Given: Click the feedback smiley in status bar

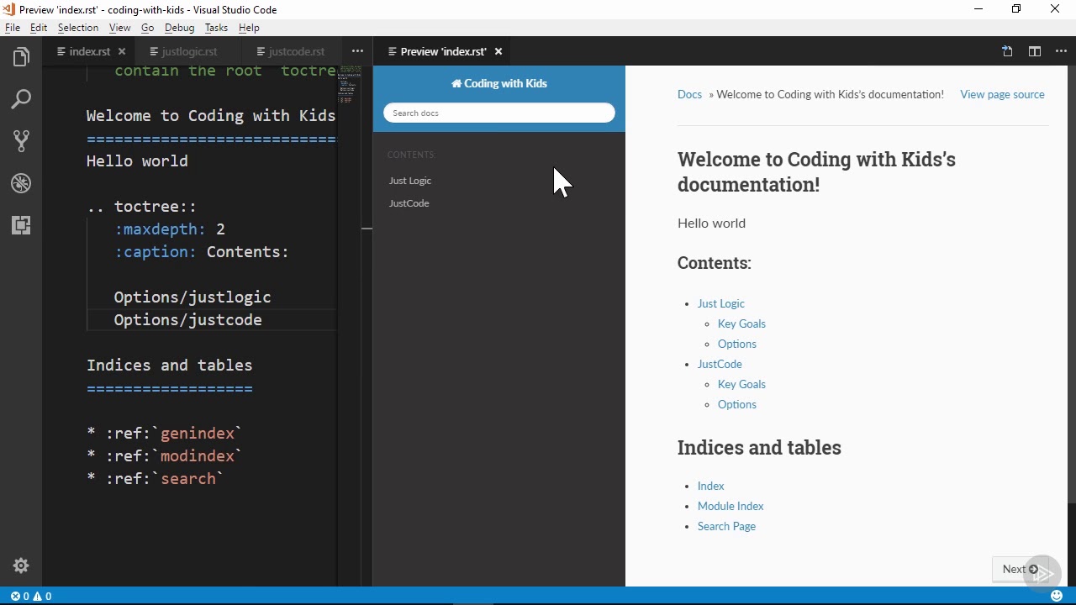Looking at the screenshot, I should (1057, 596).
